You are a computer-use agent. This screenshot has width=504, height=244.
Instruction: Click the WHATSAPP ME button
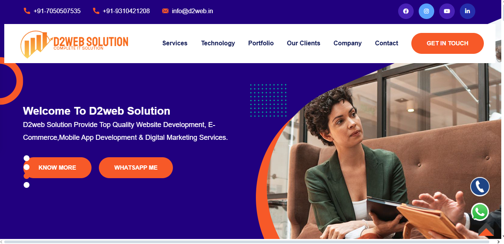pyautogui.click(x=136, y=168)
